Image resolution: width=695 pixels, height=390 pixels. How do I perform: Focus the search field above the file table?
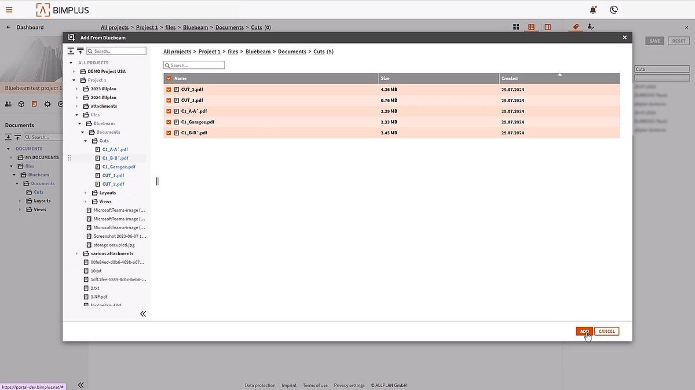pyautogui.click(x=194, y=65)
